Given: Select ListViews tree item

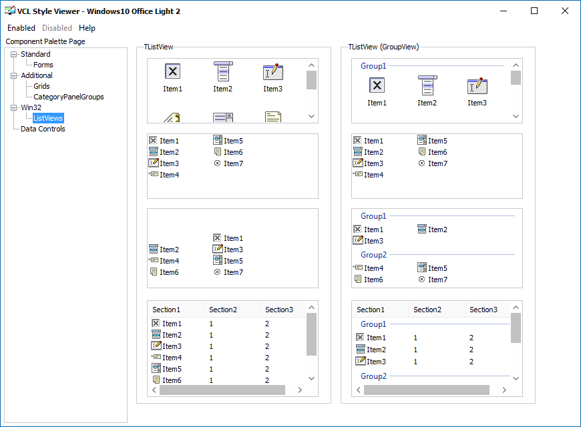Looking at the screenshot, I should pyautogui.click(x=48, y=118).
